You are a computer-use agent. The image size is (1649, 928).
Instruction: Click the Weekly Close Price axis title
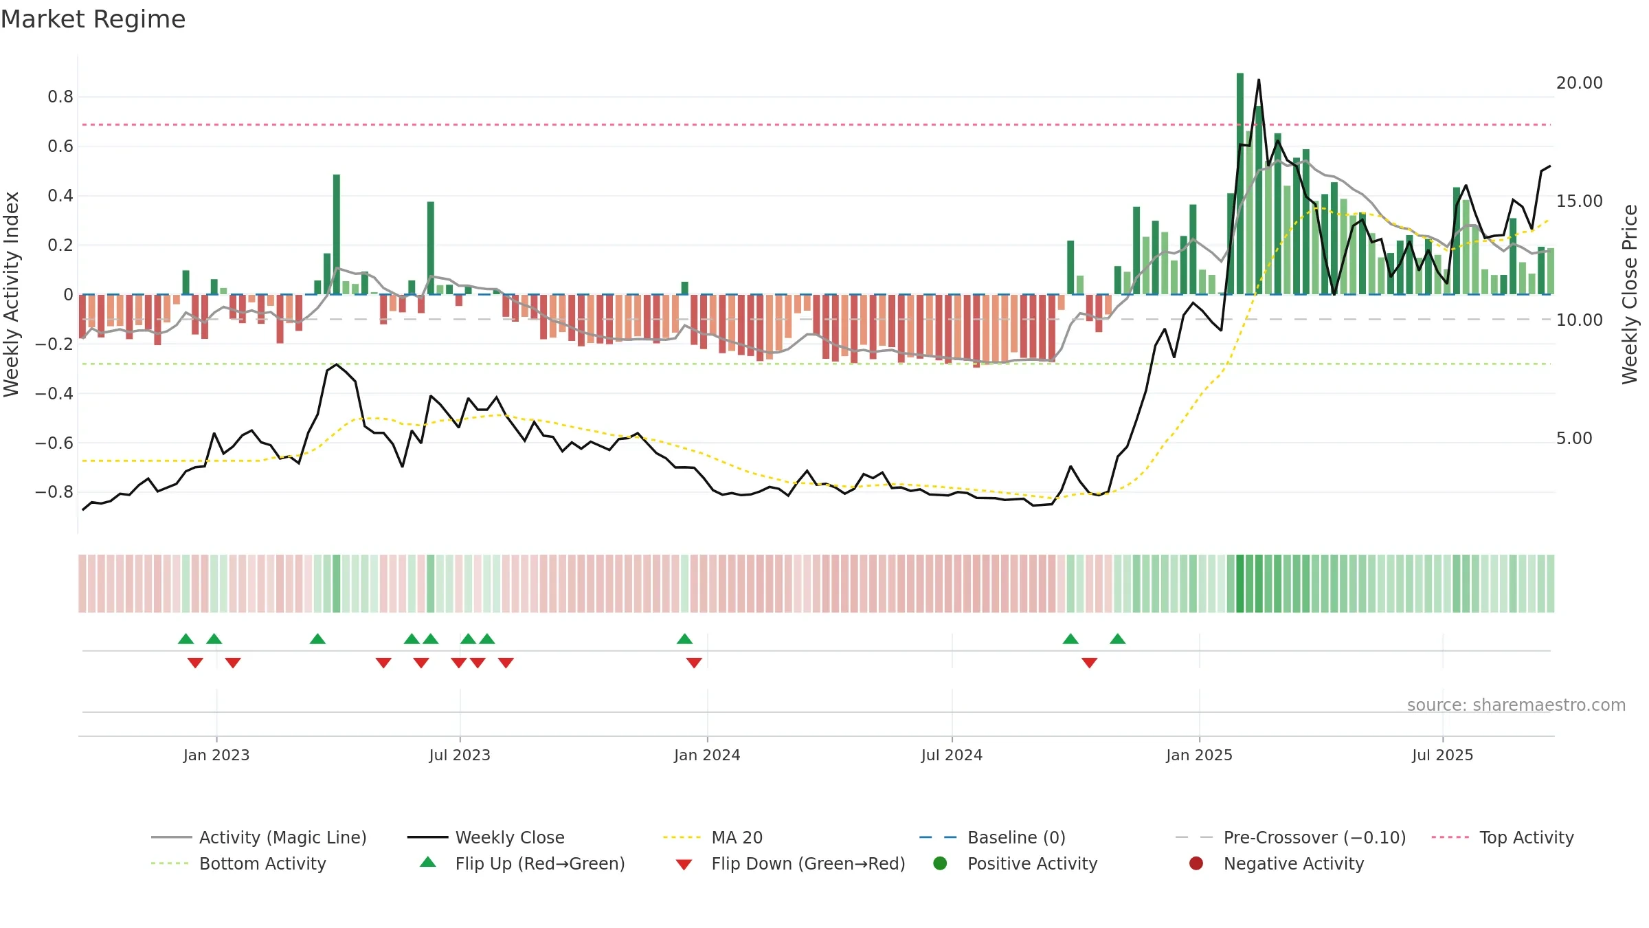1630,294
